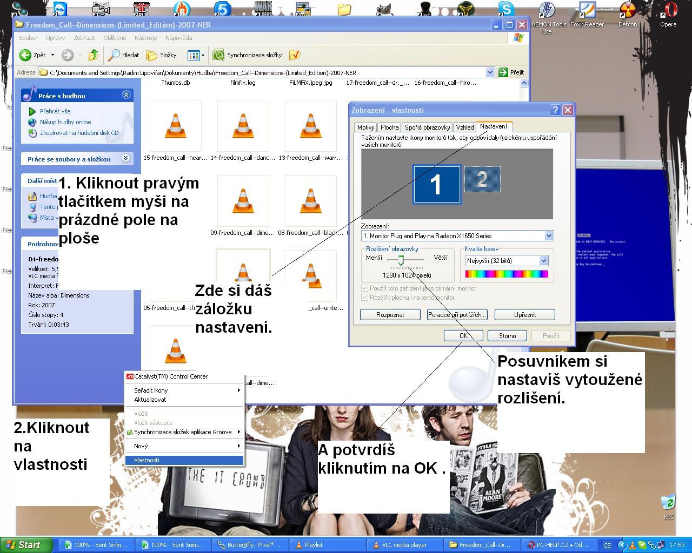Screen dimensions: 692x553
Task: Toggle 'Použít toto zařízení jako primární monitor'
Action: click(x=364, y=288)
